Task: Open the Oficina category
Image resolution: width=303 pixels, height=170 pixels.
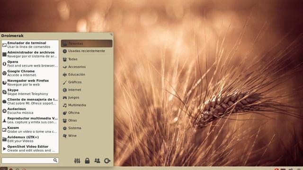Action: tap(87, 113)
